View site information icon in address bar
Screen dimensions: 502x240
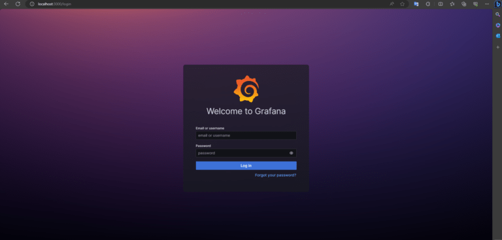click(x=32, y=4)
